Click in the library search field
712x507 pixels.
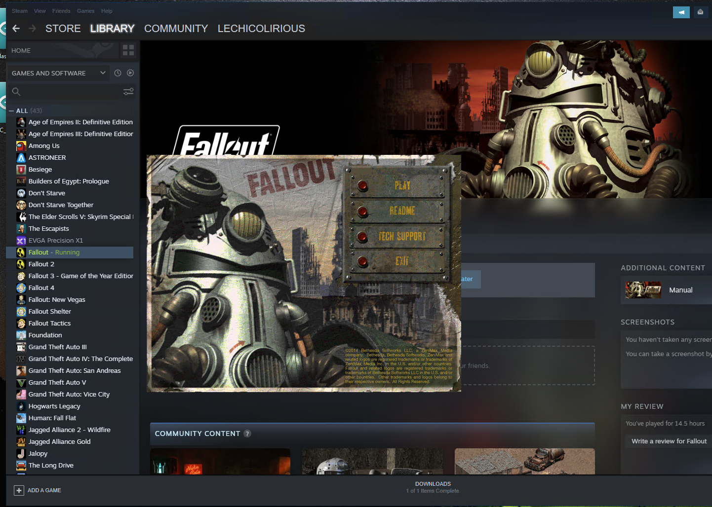click(72, 92)
